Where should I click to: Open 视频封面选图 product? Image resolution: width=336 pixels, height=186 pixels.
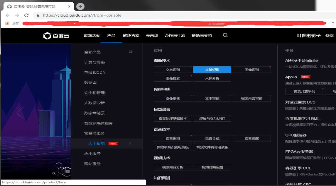click(x=212, y=167)
